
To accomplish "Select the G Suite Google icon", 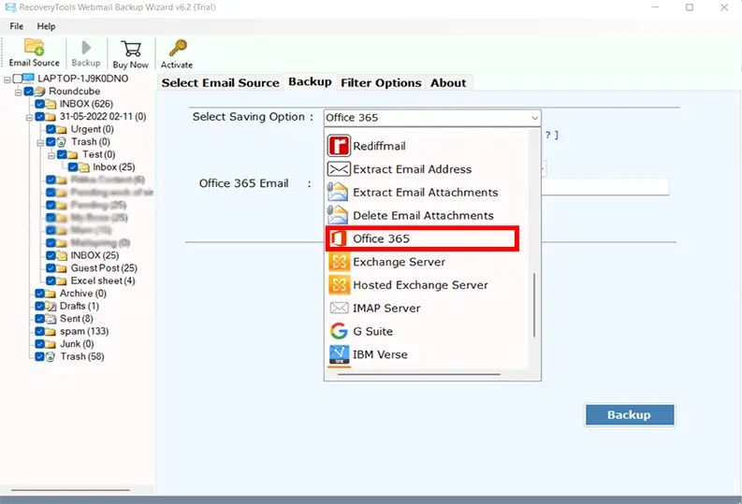I will (x=338, y=331).
